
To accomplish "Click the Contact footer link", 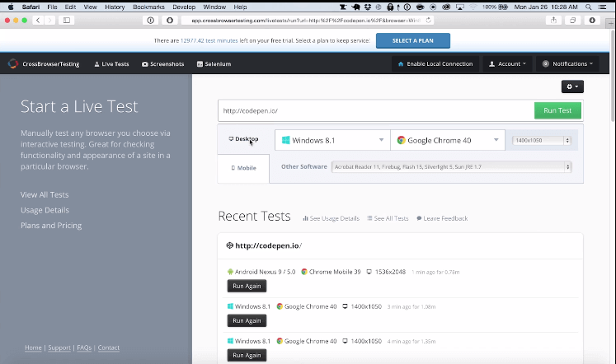I will click(x=108, y=348).
